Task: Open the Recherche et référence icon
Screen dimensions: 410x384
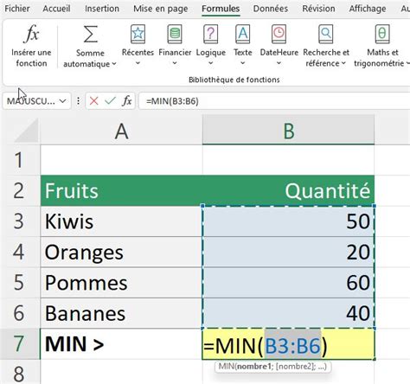Action: [x=326, y=34]
